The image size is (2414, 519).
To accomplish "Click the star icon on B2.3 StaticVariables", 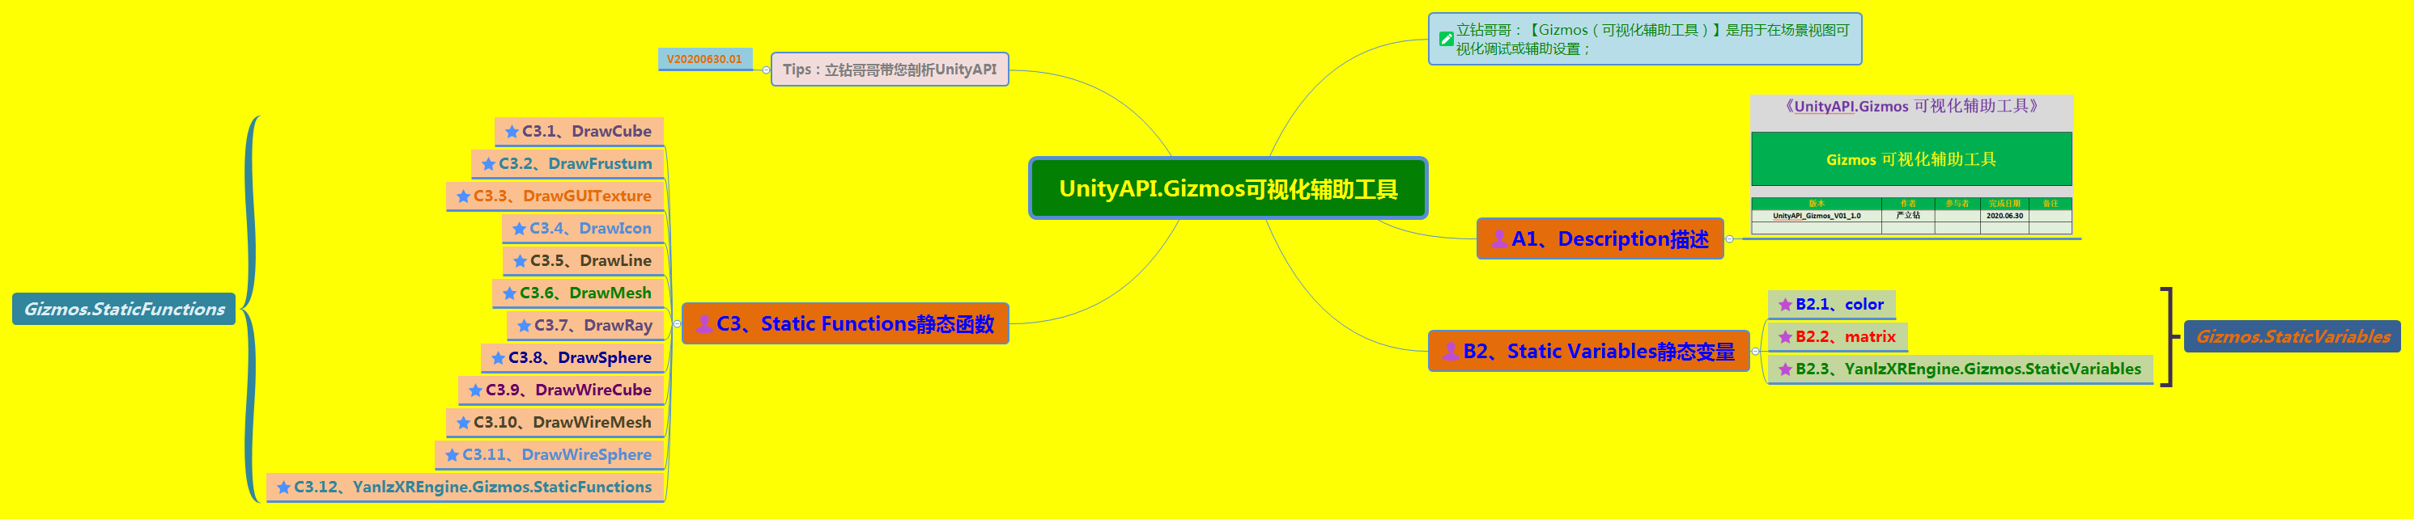I will coord(1785,369).
